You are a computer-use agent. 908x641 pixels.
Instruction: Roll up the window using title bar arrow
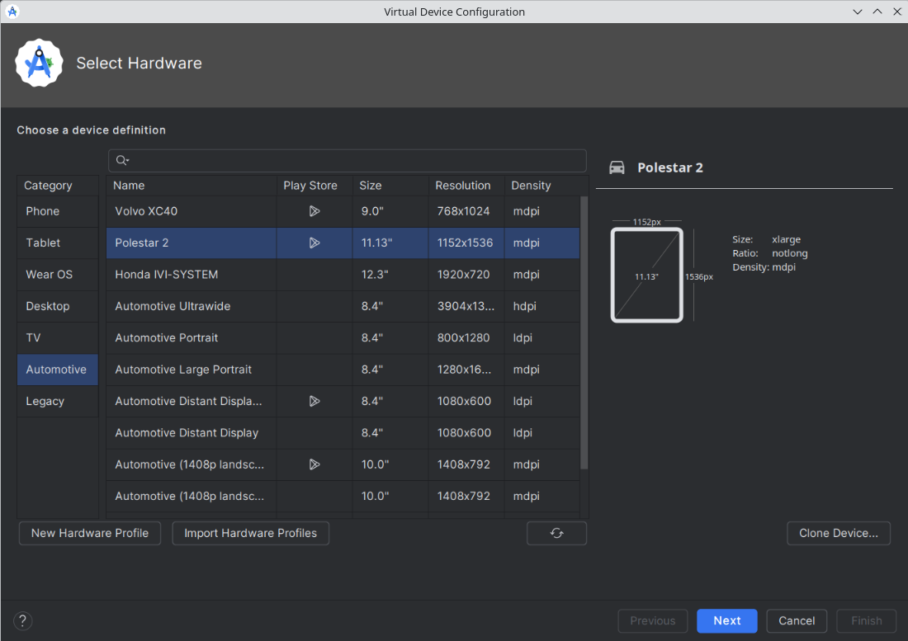877,12
